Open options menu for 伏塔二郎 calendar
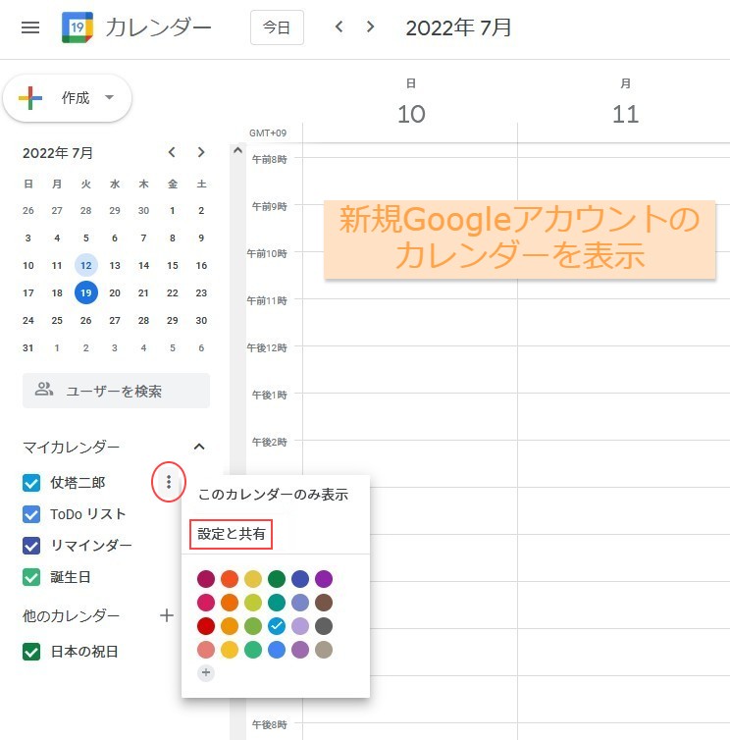 click(169, 482)
